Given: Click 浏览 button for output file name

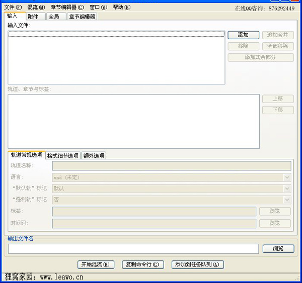Looking at the screenshot, I should pos(278,248).
